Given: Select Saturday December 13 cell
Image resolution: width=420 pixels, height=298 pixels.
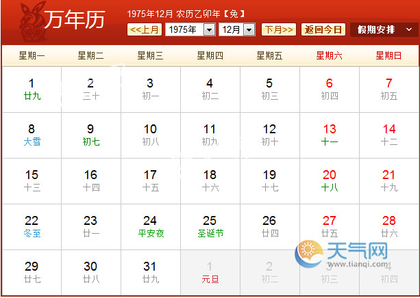Looking at the screenshot, I should [330, 135].
